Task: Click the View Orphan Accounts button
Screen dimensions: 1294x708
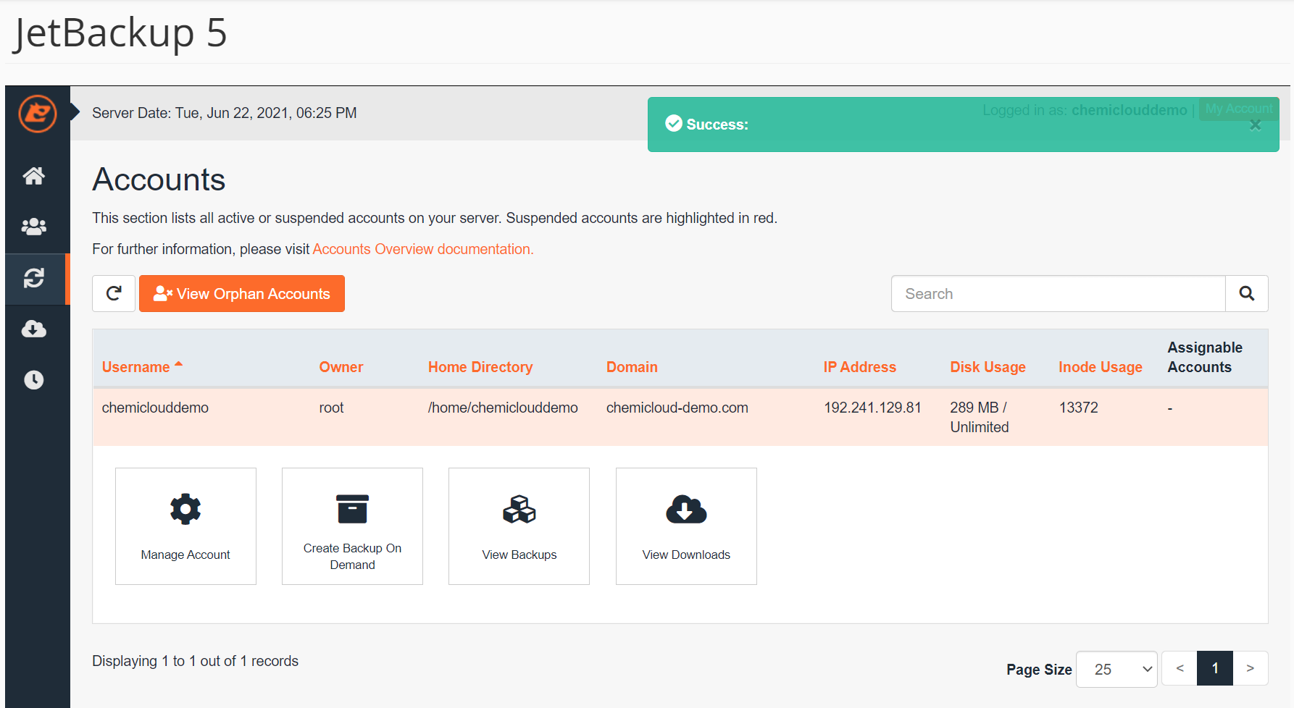Action: (x=242, y=293)
